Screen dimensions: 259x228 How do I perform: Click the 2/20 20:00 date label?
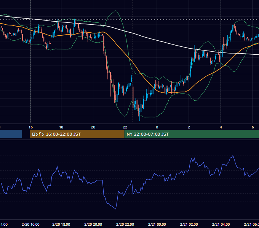pos(93,224)
